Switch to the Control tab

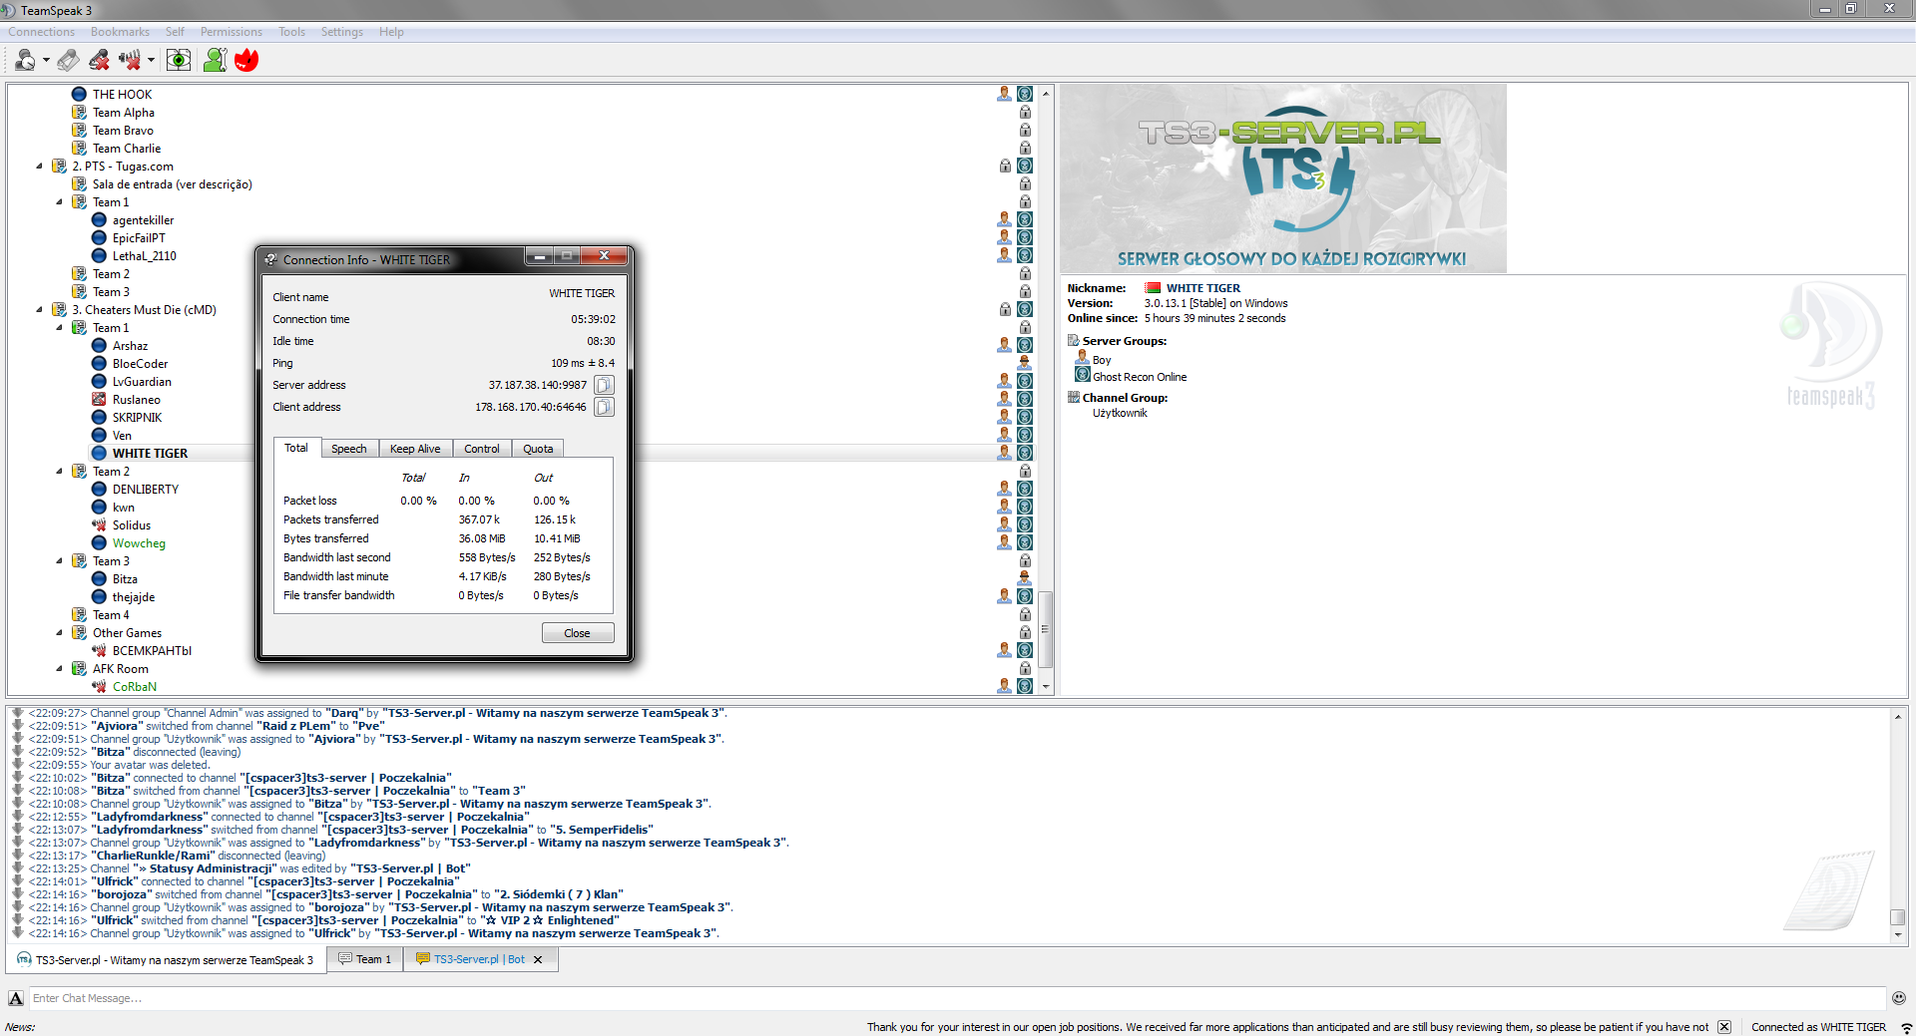(x=482, y=449)
